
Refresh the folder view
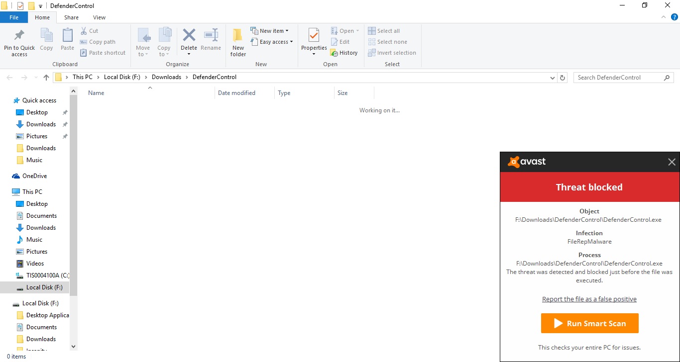click(x=563, y=78)
